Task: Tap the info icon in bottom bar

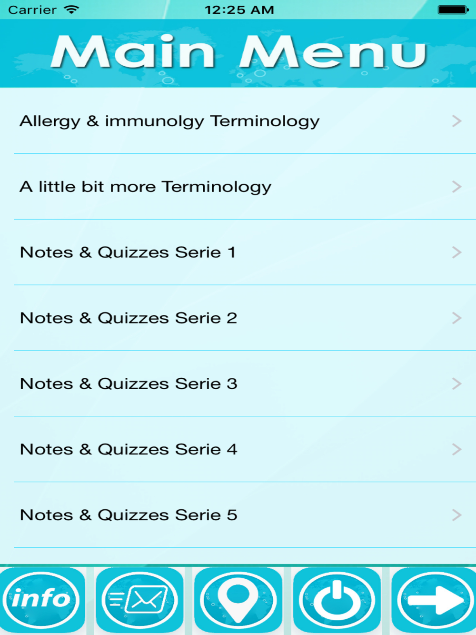Action: click(42, 600)
